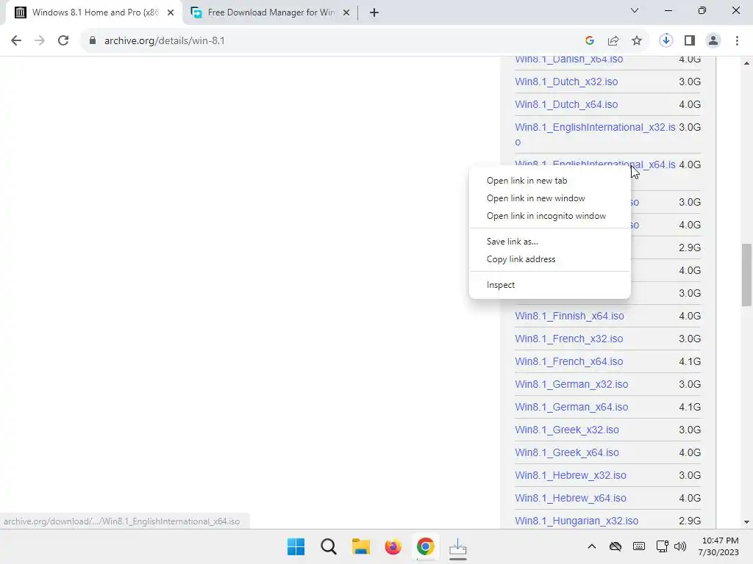Choose Open link in incognito window
Image resolution: width=753 pixels, height=564 pixels.
[x=546, y=216]
